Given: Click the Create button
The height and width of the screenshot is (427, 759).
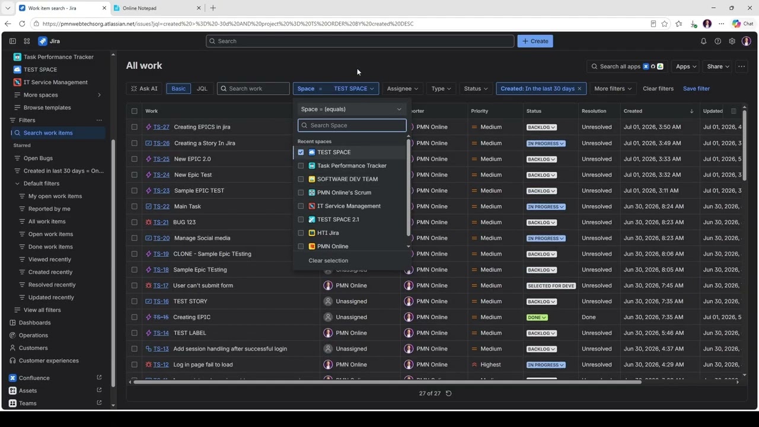Looking at the screenshot, I should click(535, 41).
